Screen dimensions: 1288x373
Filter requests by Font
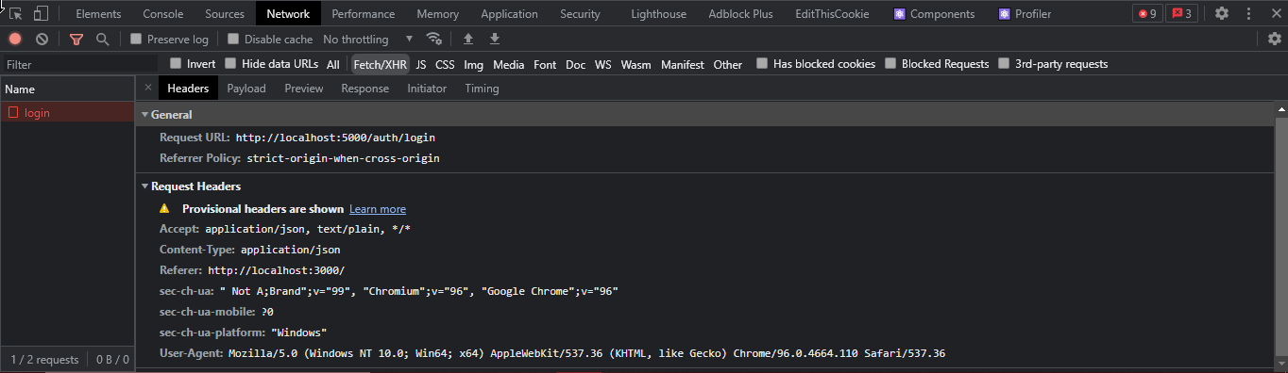coord(545,64)
